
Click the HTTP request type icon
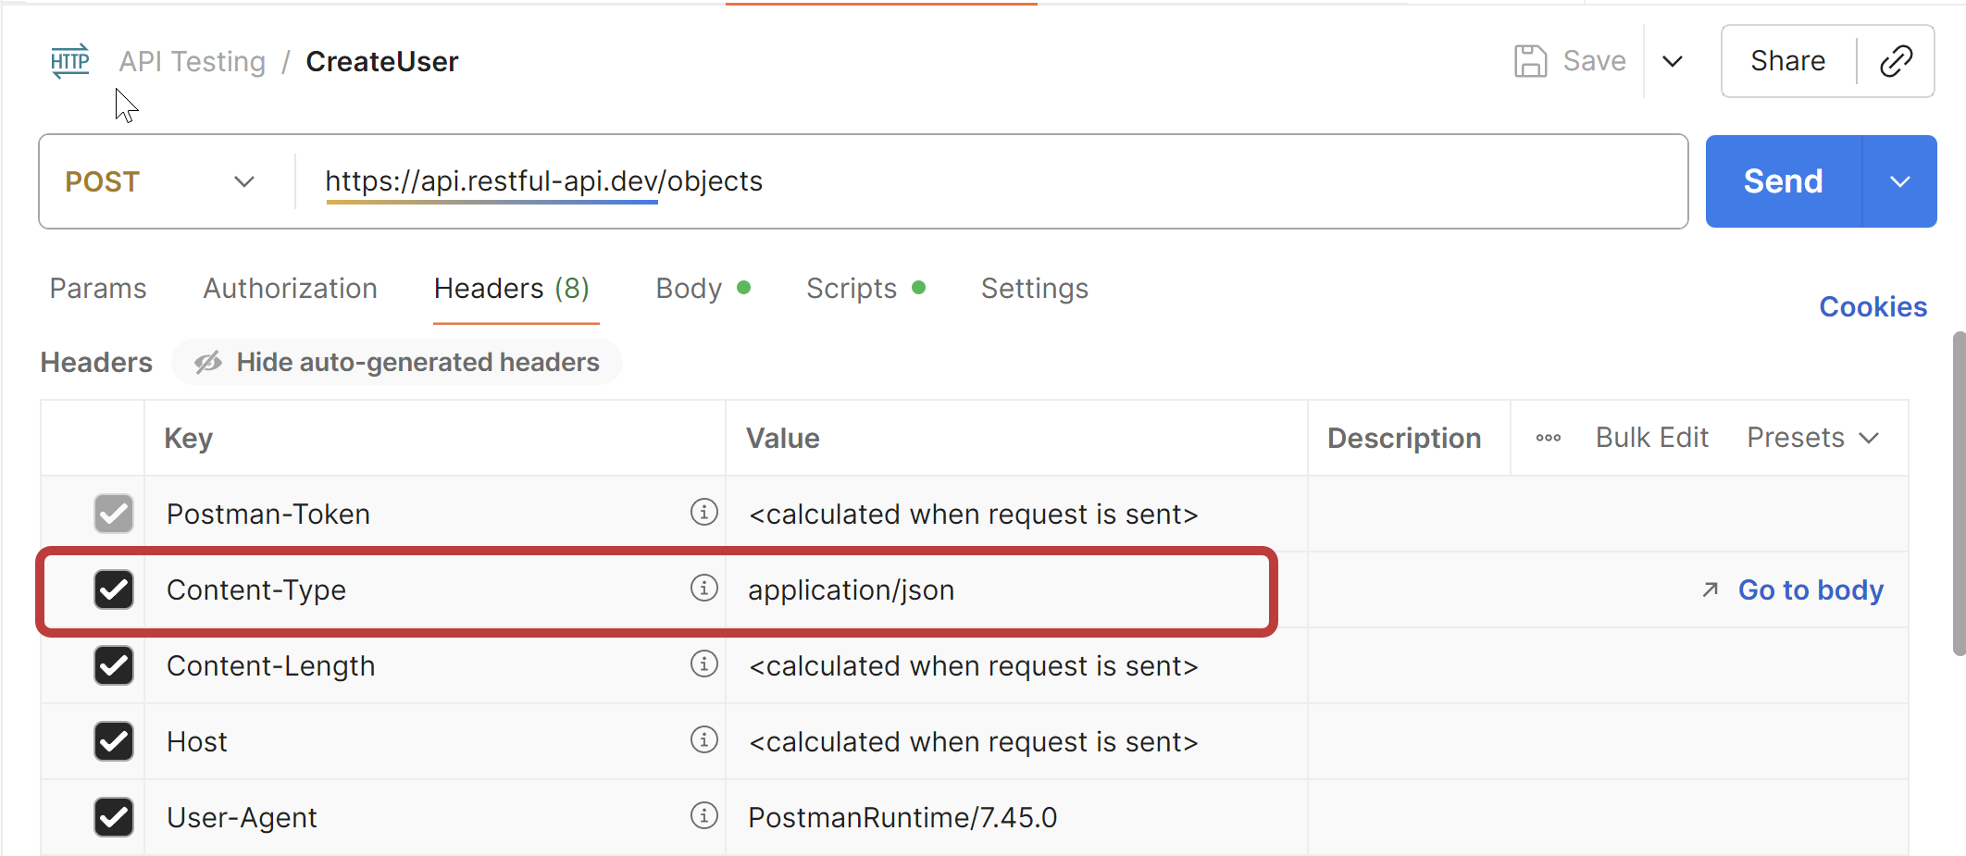tap(69, 61)
